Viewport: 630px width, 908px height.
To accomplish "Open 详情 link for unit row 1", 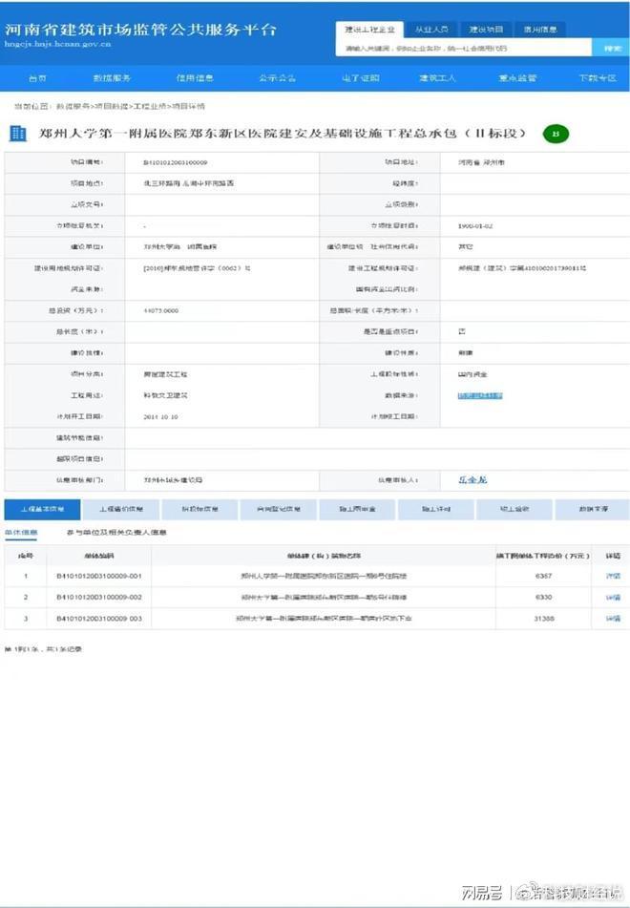I will coord(612,576).
